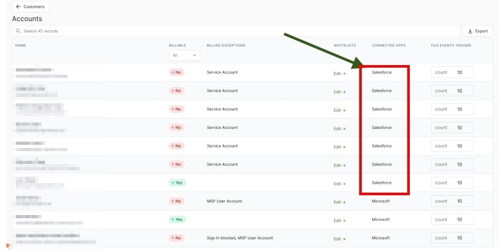
Task: Click the FILE EVENTS TRIGGER column header
Action: 451,45
